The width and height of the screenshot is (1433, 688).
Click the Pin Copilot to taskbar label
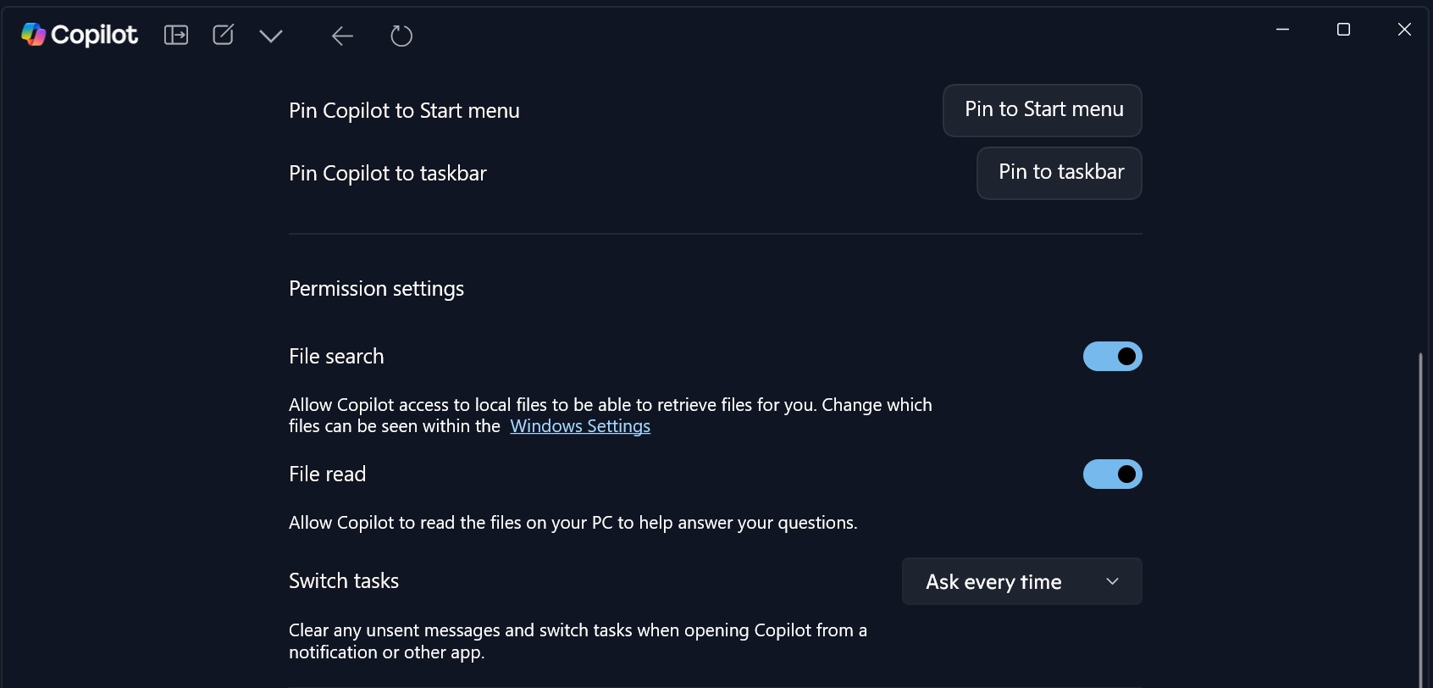coord(387,173)
